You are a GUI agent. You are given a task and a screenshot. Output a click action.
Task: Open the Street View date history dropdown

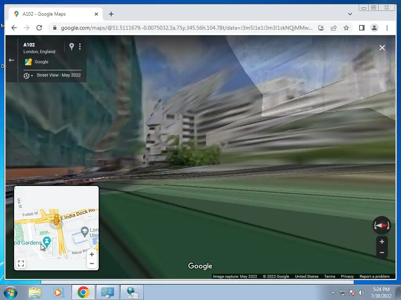click(x=28, y=75)
